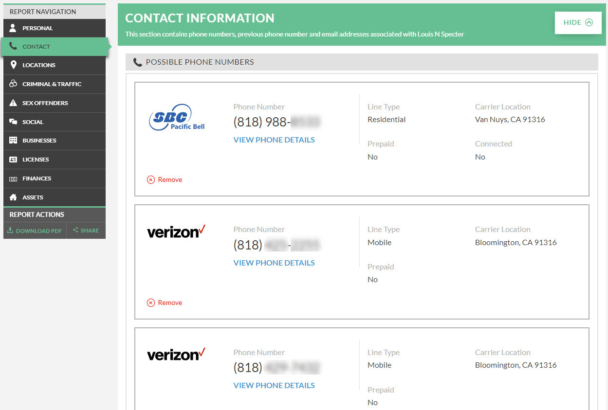Viewport: 608px width, 410px height.
Task: Click the Verizon logo beside the 425 number
Action: coord(176,232)
